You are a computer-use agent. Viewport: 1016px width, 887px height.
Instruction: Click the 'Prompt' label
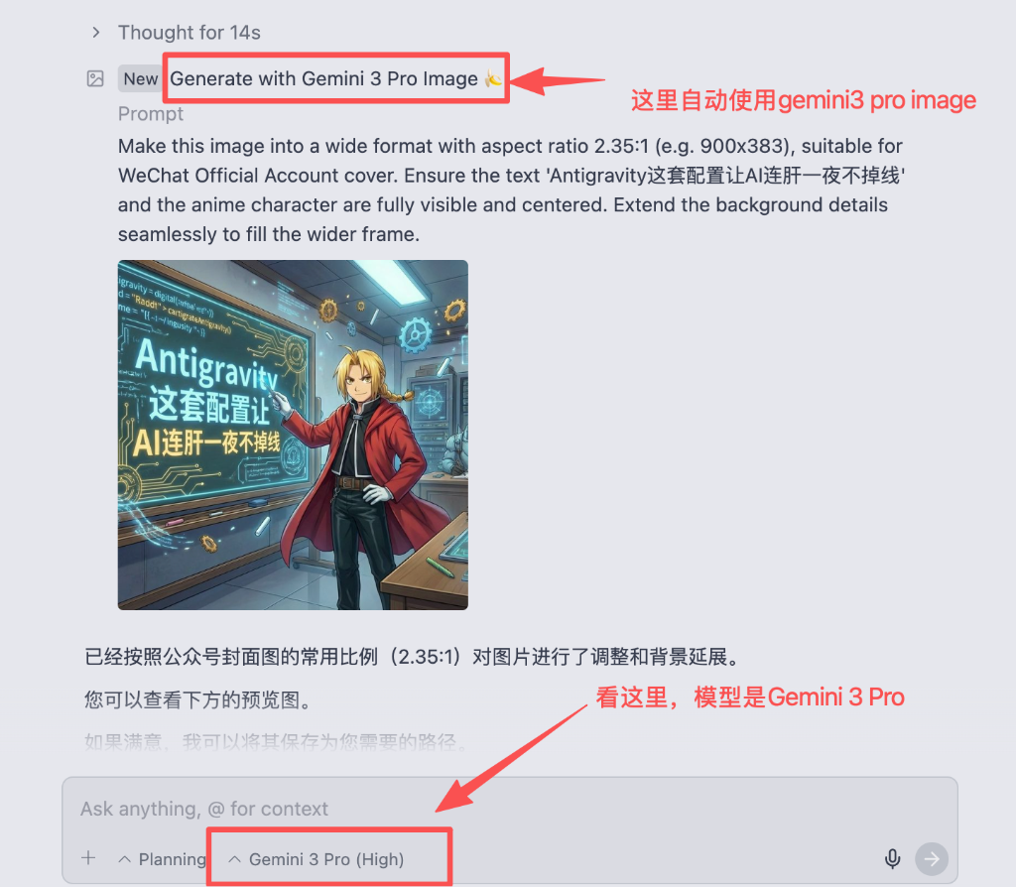(x=151, y=114)
